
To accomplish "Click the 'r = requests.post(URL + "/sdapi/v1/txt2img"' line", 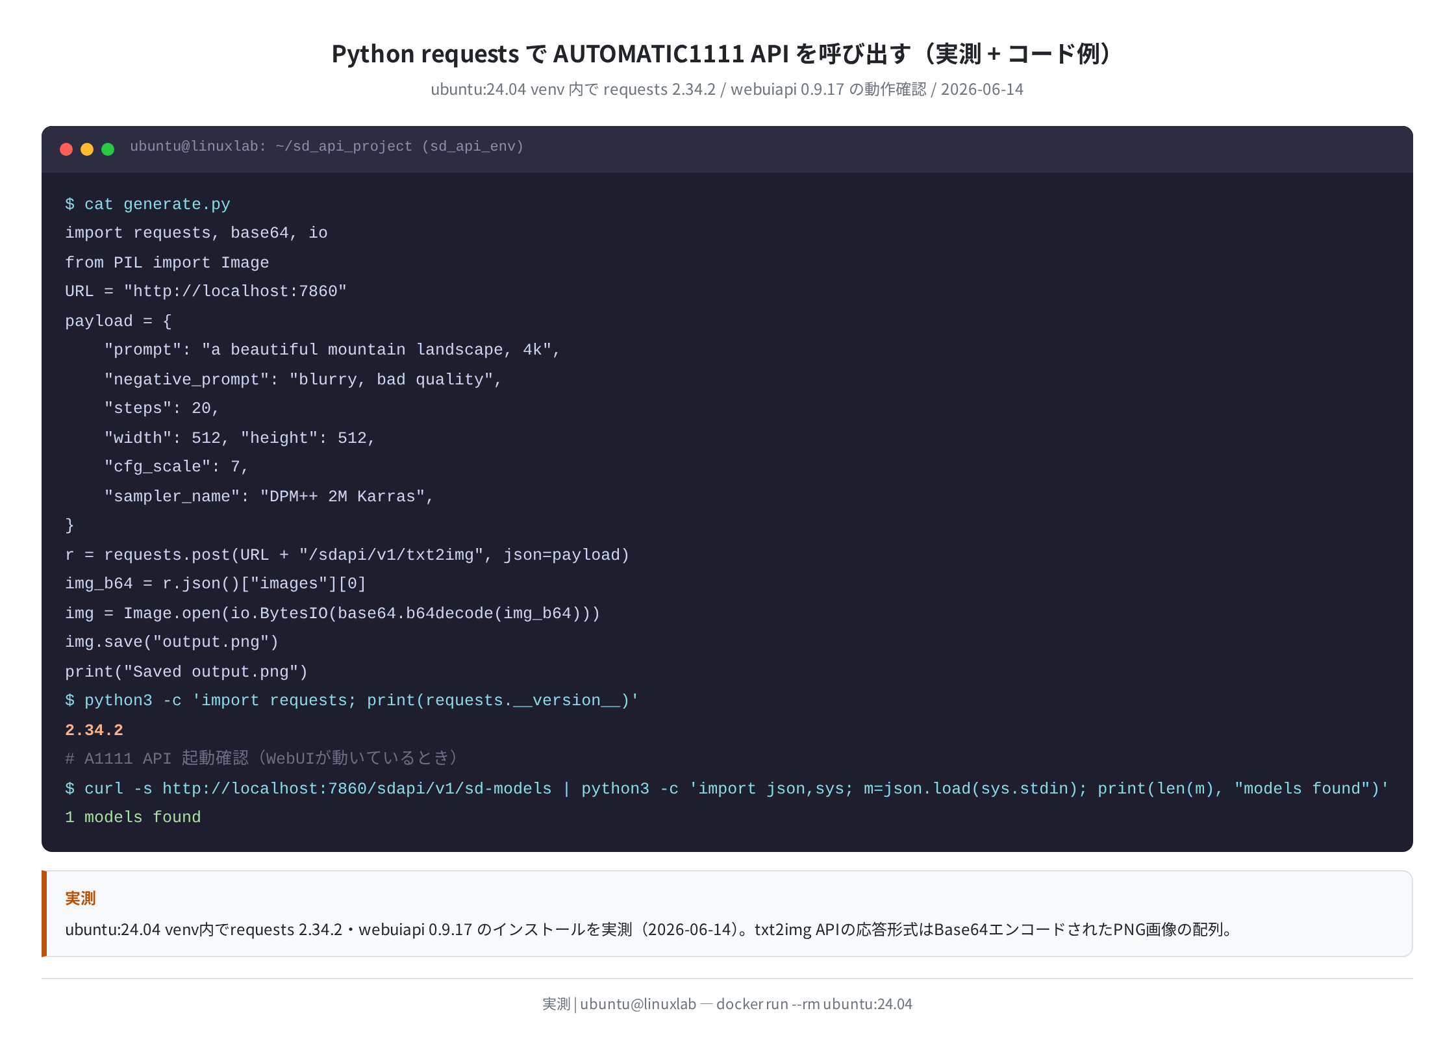I will (x=347, y=555).
